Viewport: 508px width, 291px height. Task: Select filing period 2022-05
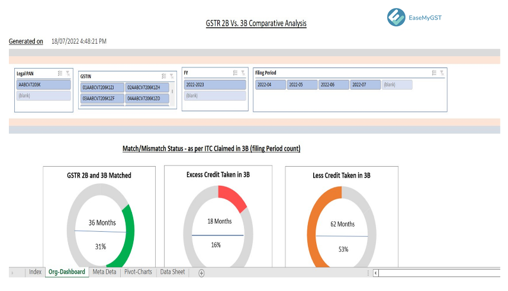[303, 85]
